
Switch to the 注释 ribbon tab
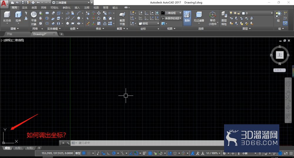(x=87, y=8)
